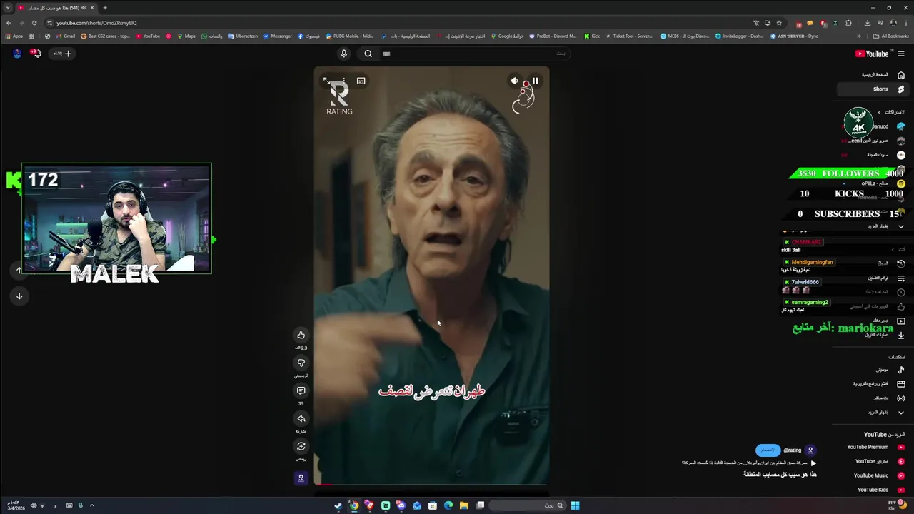Open the YouTube account avatar menu
914x514 pixels.
(x=16, y=53)
